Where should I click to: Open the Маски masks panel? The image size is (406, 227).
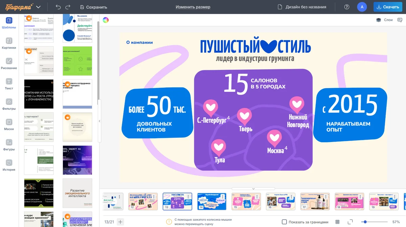coord(9,124)
